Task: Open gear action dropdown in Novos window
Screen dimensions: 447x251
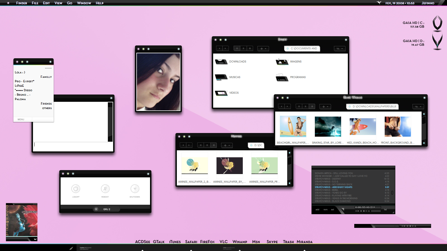Action: point(227,145)
